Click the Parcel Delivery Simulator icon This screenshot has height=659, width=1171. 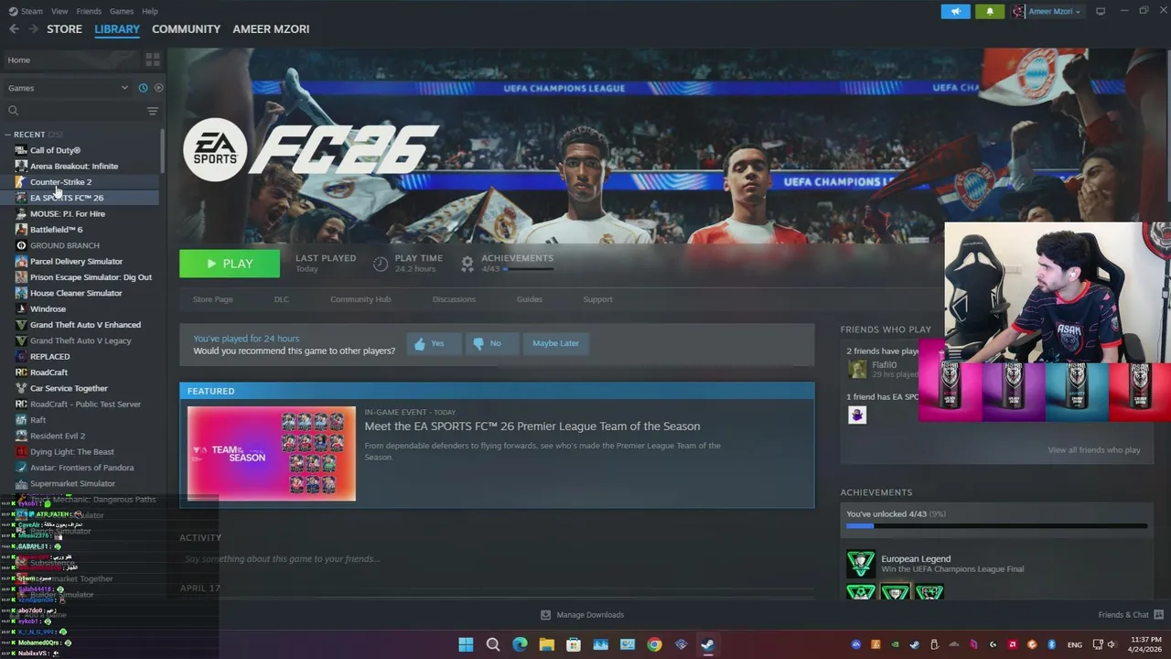(x=21, y=261)
